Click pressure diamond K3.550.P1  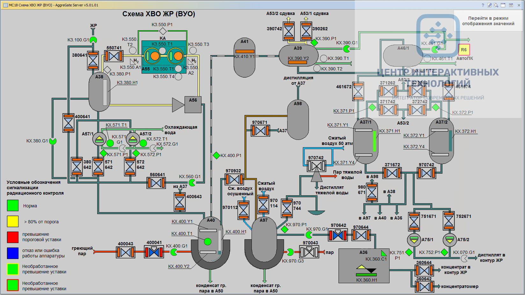point(163,31)
